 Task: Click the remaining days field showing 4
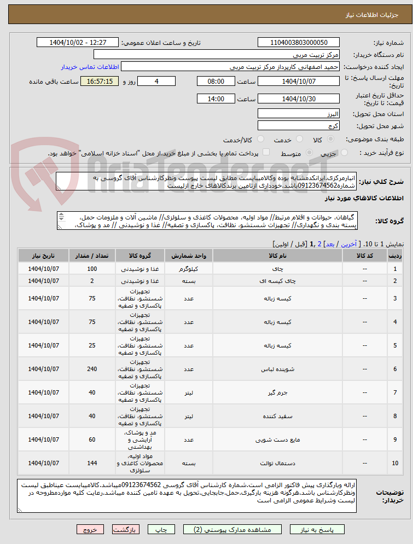[x=156, y=81]
